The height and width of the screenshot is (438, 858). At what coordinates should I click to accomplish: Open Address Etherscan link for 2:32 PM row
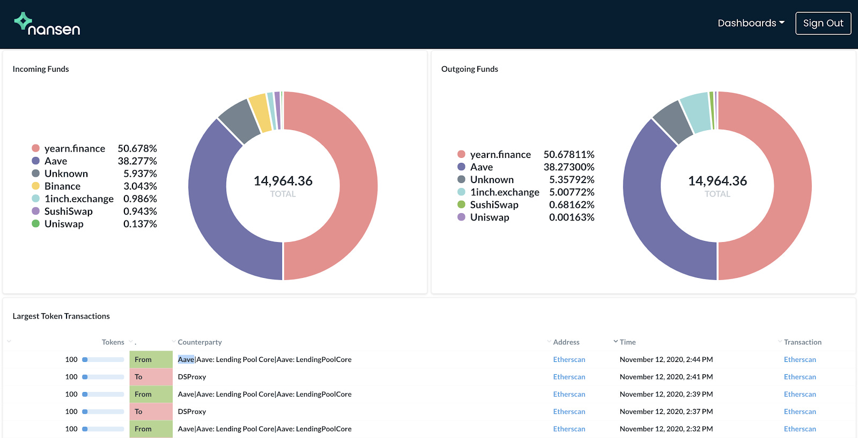pyautogui.click(x=569, y=429)
